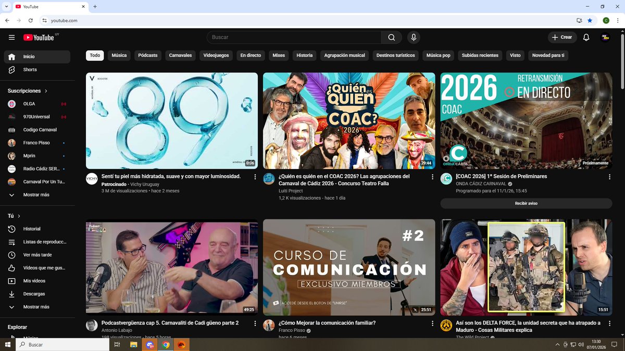Start voice search with microphone icon

[414, 37]
